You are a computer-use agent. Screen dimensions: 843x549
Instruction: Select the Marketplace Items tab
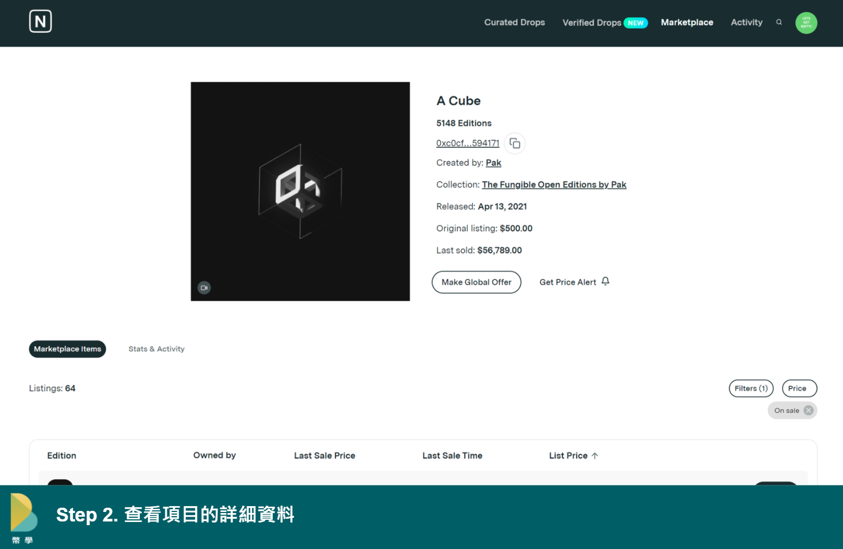click(67, 349)
